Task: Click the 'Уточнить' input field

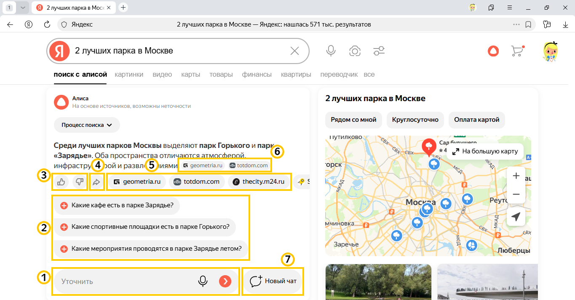Action: (x=126, y=281)
